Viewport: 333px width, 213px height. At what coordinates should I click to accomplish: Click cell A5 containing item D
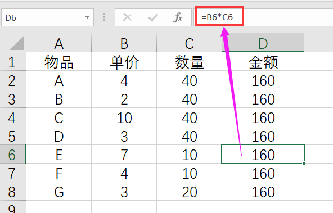point(59,136)
